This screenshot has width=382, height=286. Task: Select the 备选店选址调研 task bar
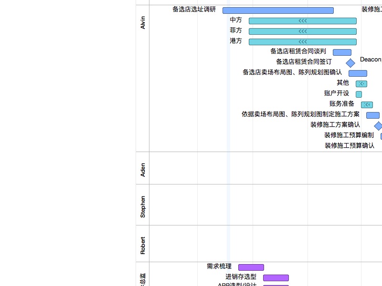278,10
